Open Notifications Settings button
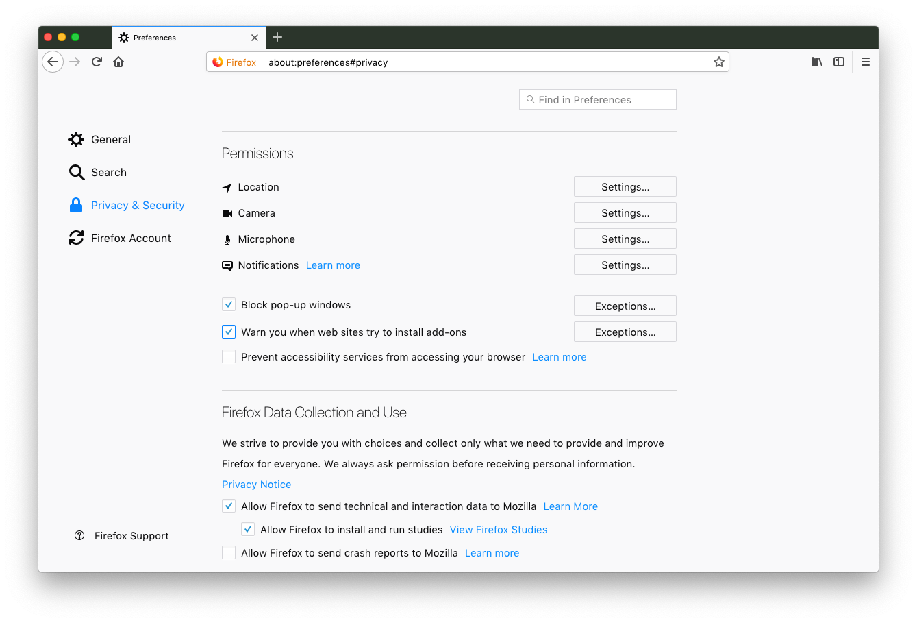917x623 pixels. [625, 265]
